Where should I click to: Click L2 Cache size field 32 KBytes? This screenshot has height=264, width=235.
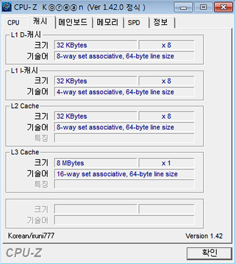95,116
